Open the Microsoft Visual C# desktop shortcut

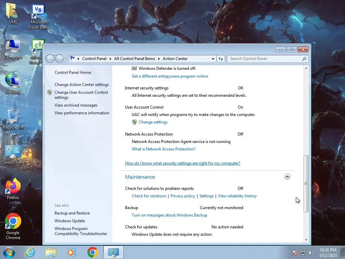pos(36,52)
